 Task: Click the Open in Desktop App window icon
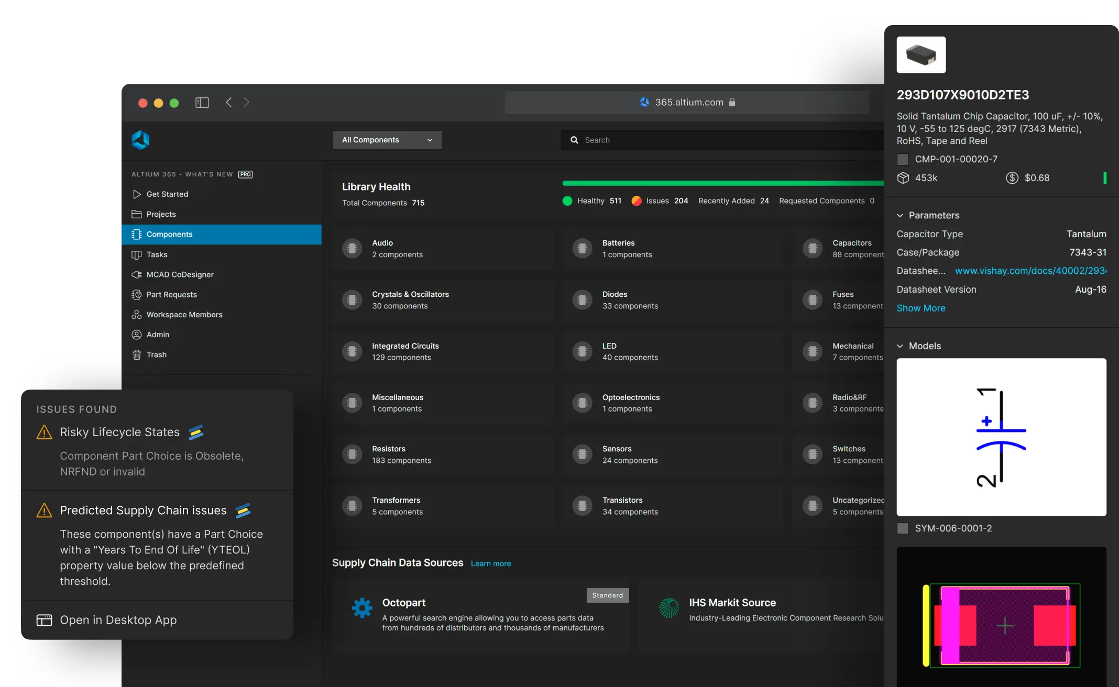[44, 620]
